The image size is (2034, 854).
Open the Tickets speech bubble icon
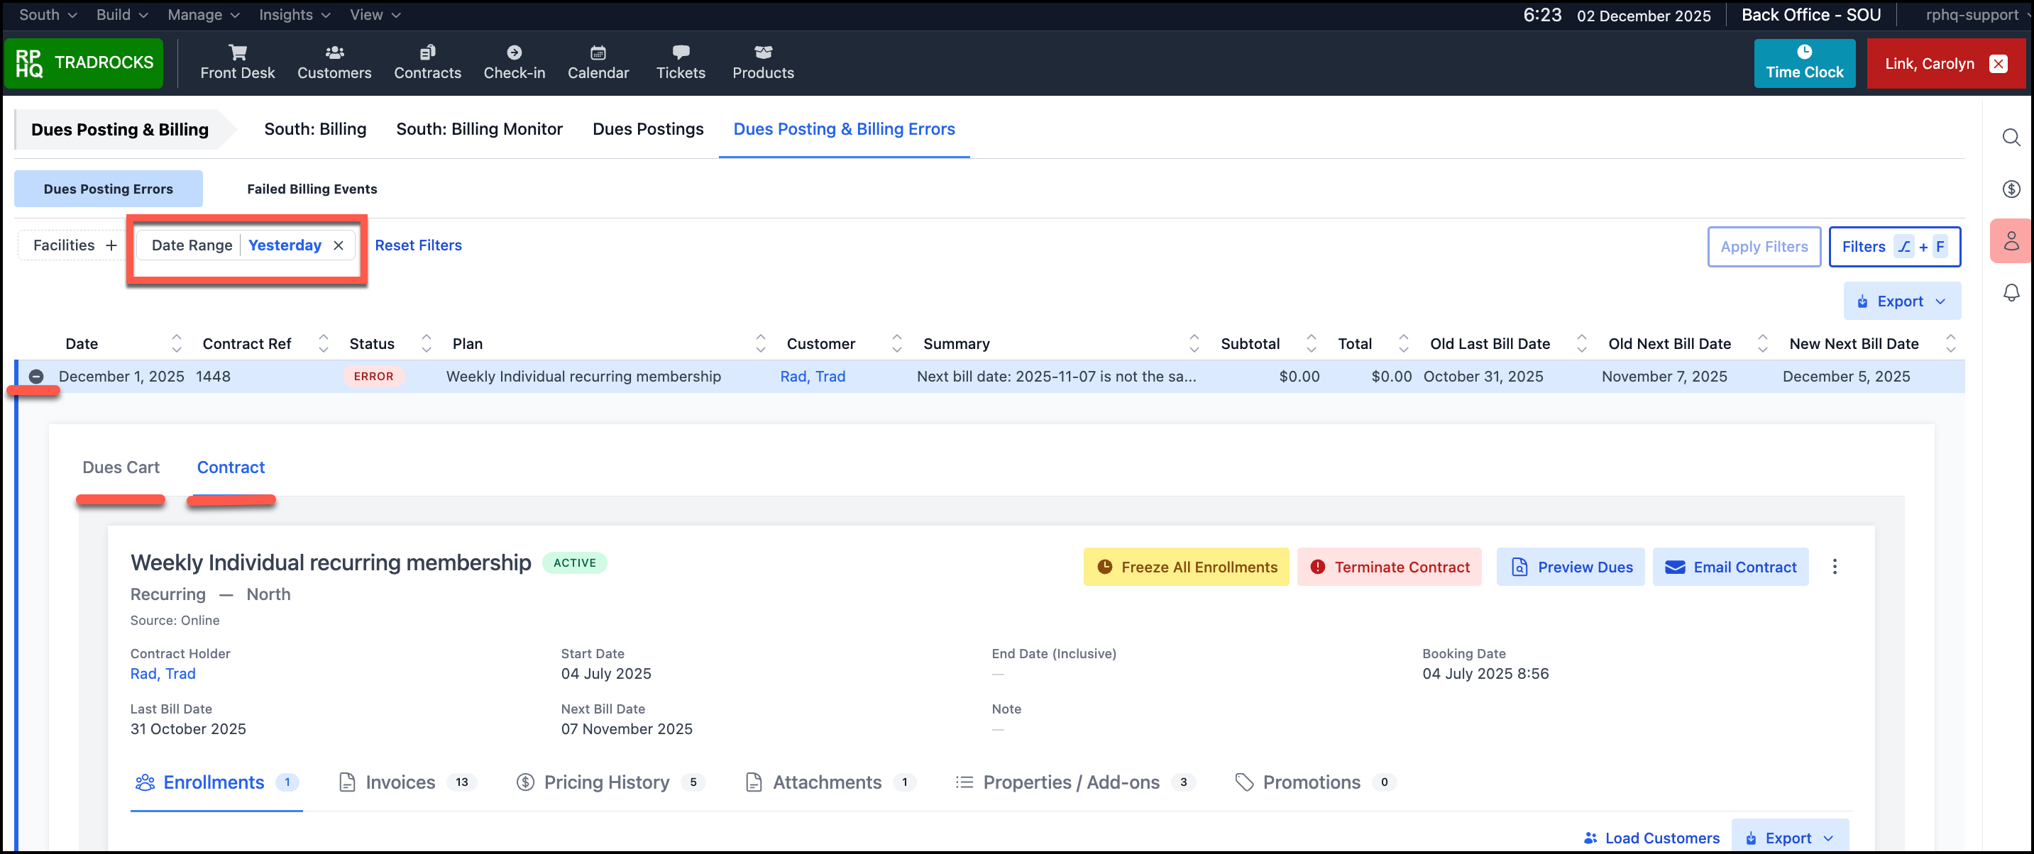point(681,53)
